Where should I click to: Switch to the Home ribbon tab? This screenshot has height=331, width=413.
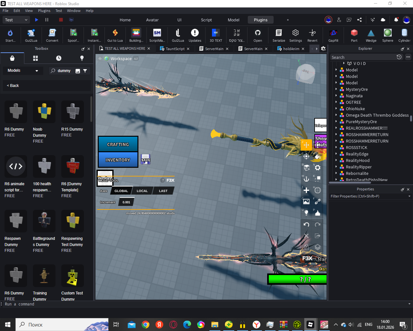coord(125,20)
